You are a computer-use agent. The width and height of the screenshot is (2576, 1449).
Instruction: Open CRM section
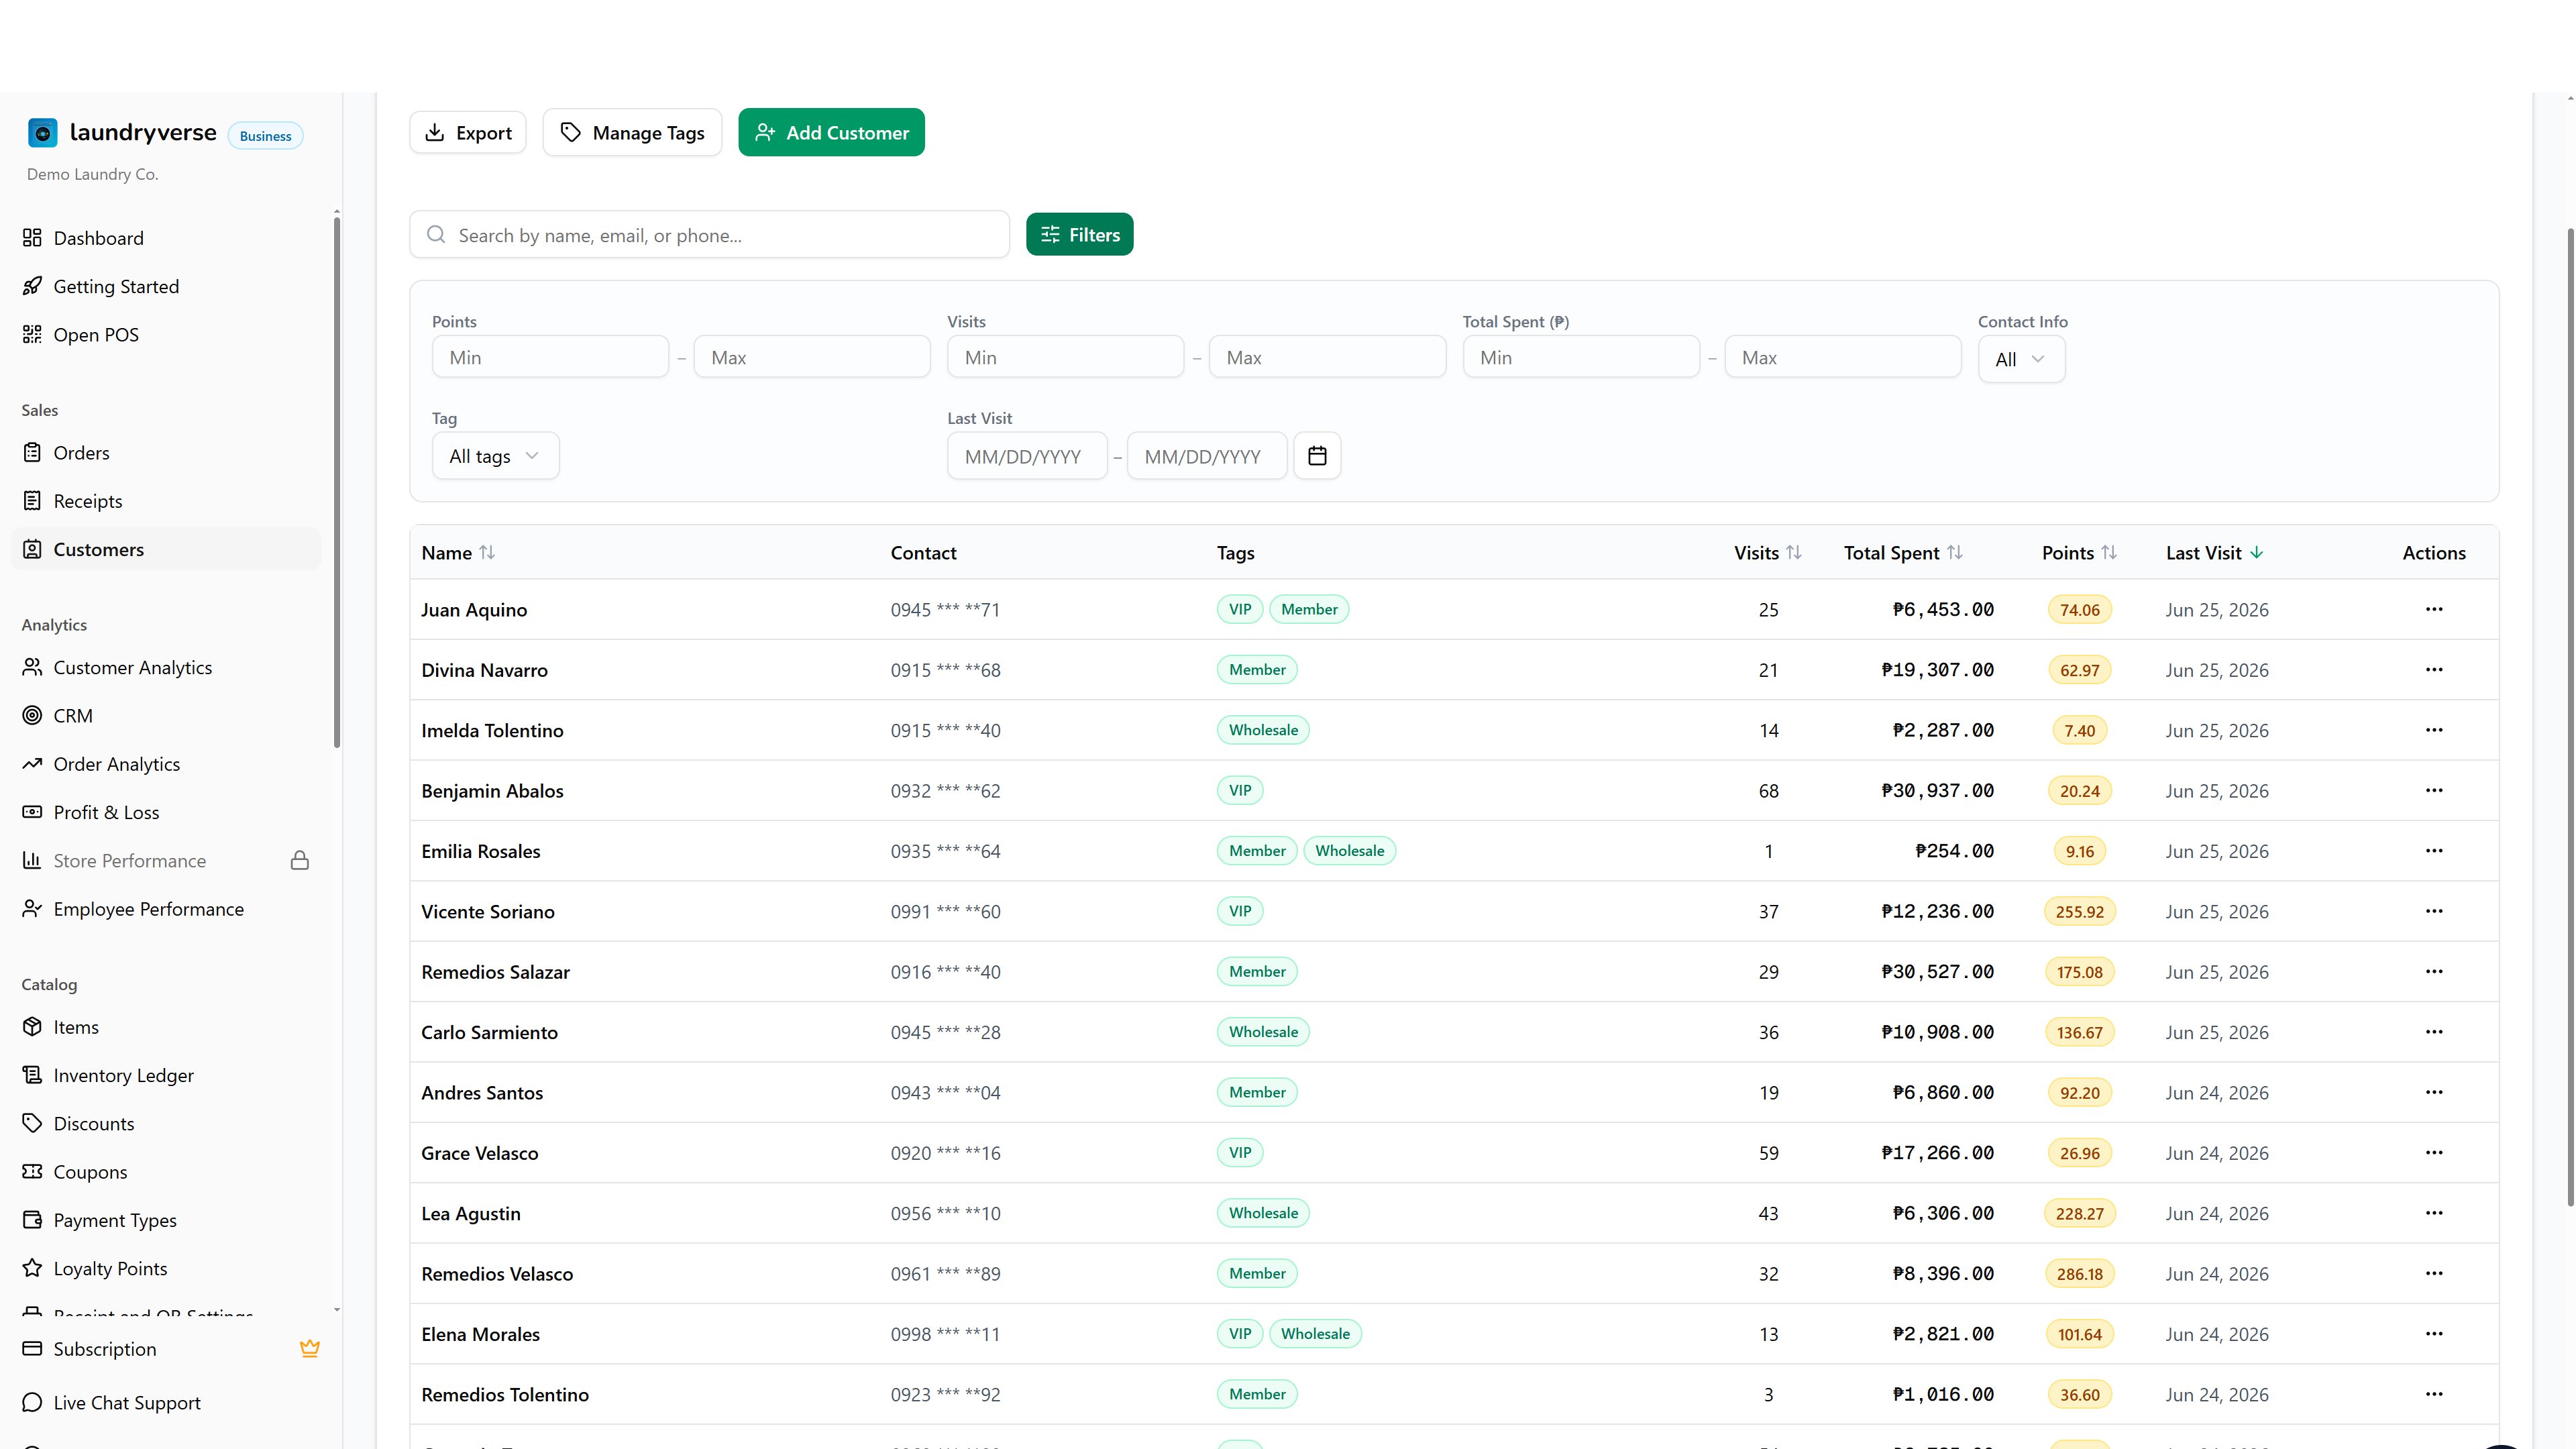166,716
